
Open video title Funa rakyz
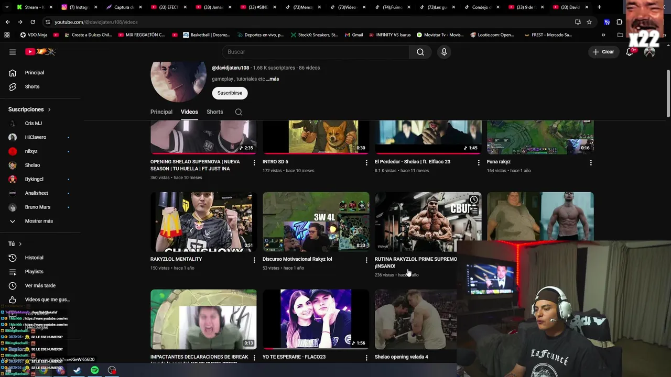click(x=499, y=162)
